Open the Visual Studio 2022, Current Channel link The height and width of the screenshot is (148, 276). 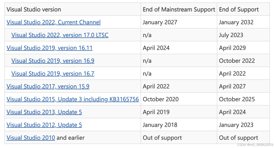click(x=53, y=22)
